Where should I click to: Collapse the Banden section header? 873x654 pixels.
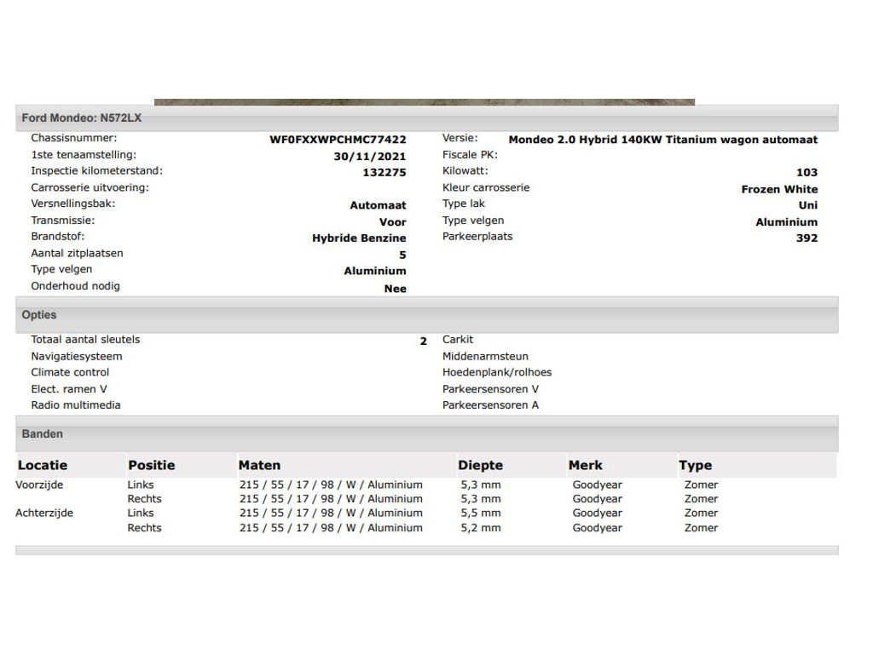pyautogui.click(x=43, y=434)
